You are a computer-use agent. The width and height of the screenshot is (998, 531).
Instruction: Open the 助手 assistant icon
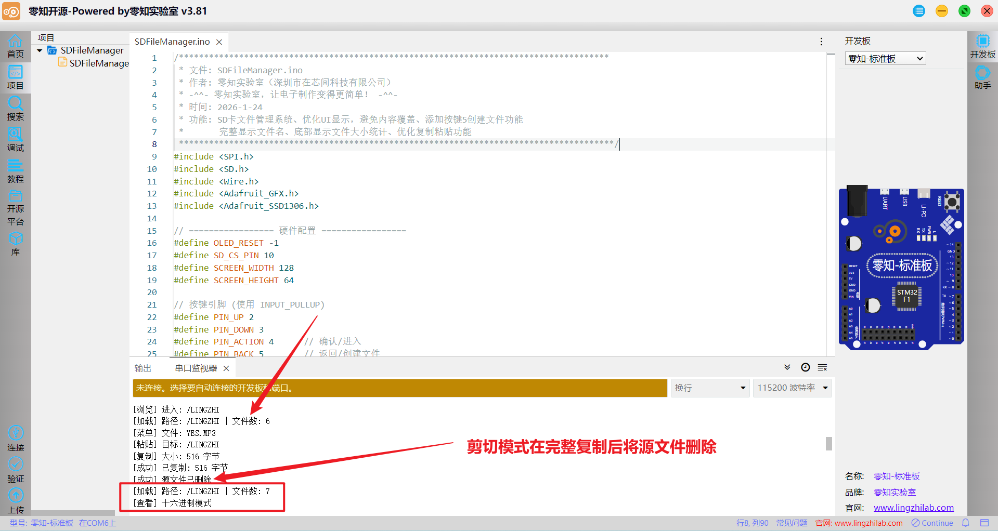point(982,78)
